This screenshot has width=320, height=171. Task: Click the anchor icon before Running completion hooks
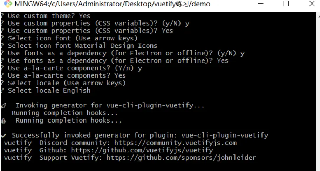click(4, 121)
